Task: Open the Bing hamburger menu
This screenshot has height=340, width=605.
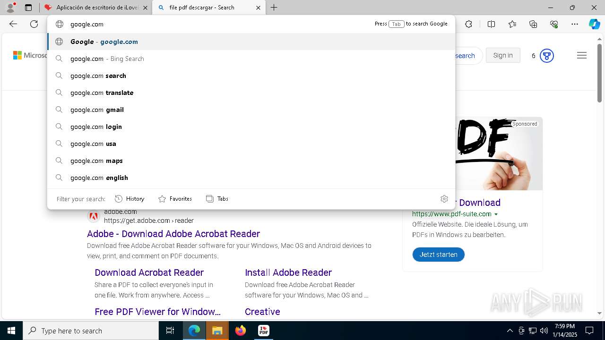Action: point(582,56)
